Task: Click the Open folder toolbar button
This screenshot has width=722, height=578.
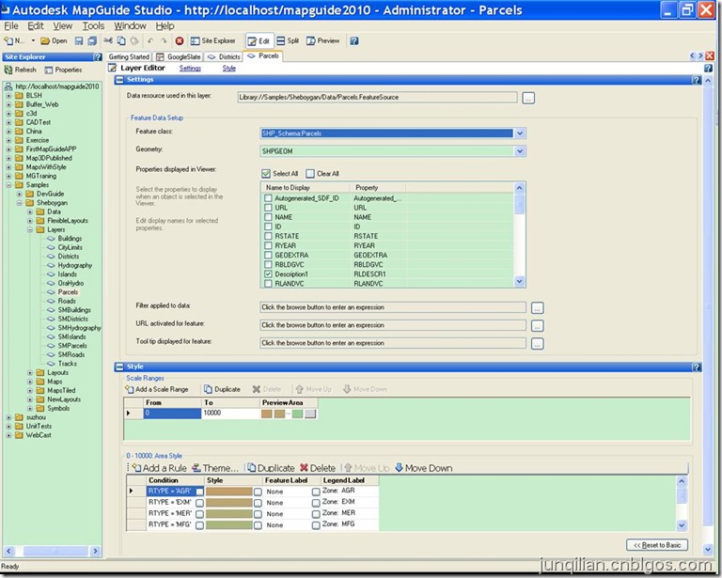Action: pos(54,41)
